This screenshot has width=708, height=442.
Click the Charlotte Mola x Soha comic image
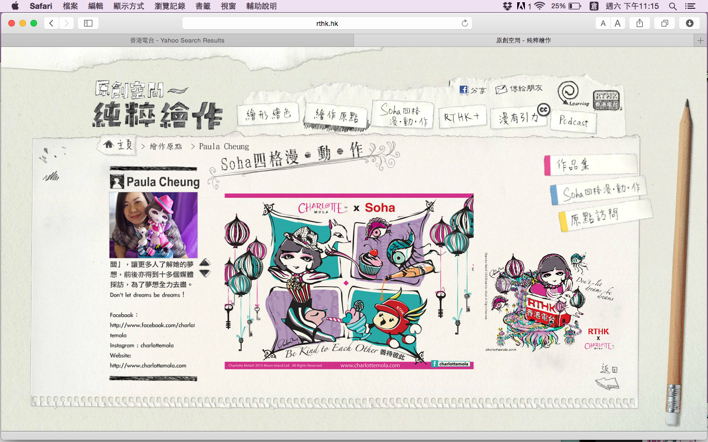[349, 281]
